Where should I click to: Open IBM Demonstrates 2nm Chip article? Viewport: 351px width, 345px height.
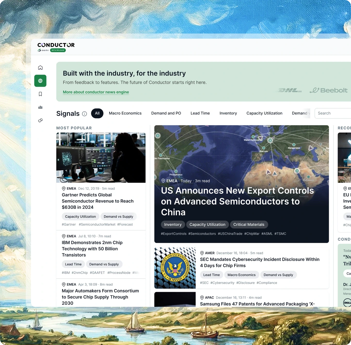92,249
